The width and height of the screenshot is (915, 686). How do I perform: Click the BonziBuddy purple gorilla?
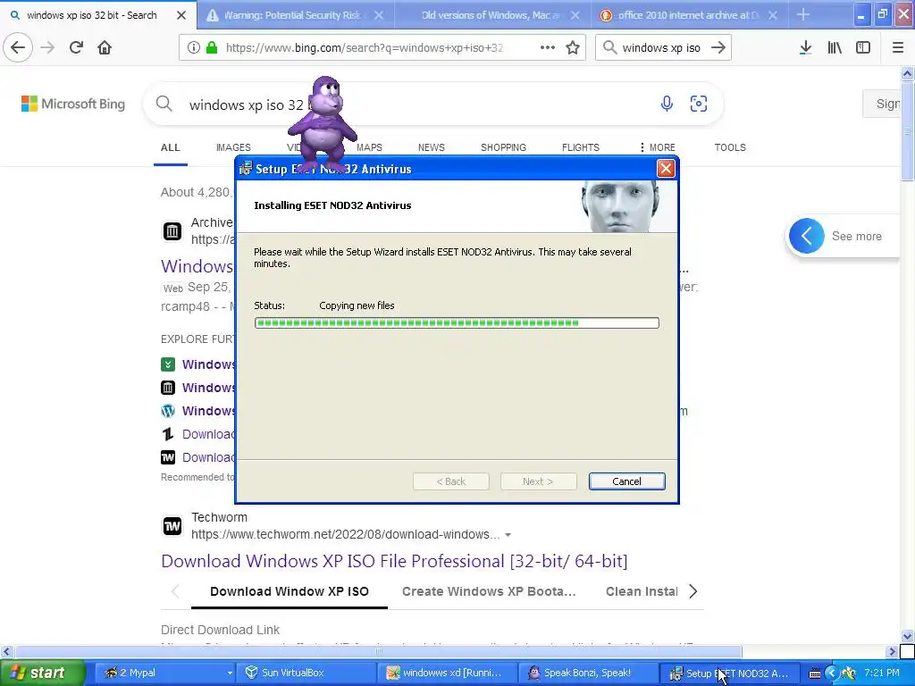click(x=323, y=124)
